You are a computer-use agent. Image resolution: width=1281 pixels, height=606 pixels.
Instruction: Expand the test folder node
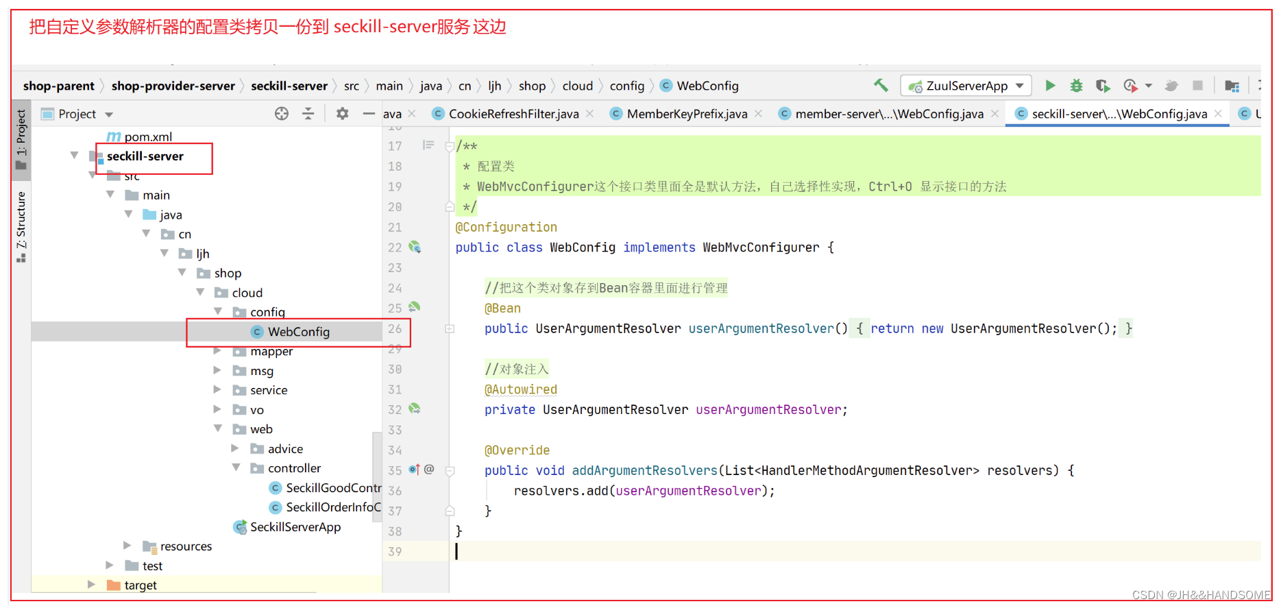coord(110,566)
